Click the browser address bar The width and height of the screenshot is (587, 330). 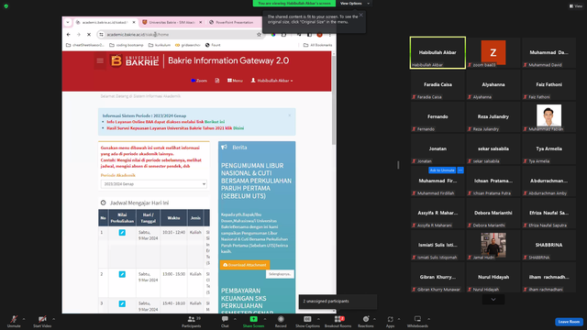point(180,35)
